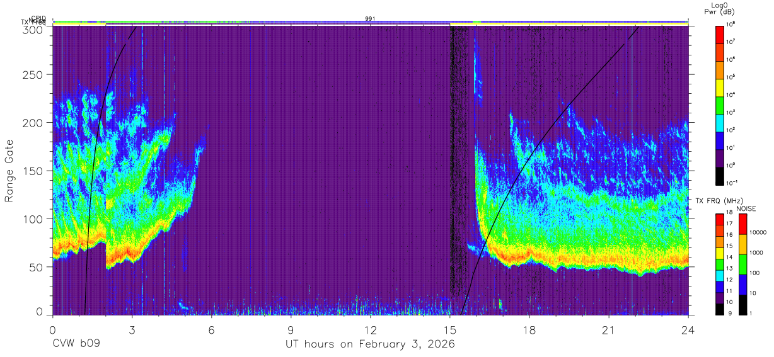Image resolution: width=774 pixels, height=357 pixels.
Task: Click the green segment of the NOISE colorbar
Action: pyautogui.click(x=742, y=264)
